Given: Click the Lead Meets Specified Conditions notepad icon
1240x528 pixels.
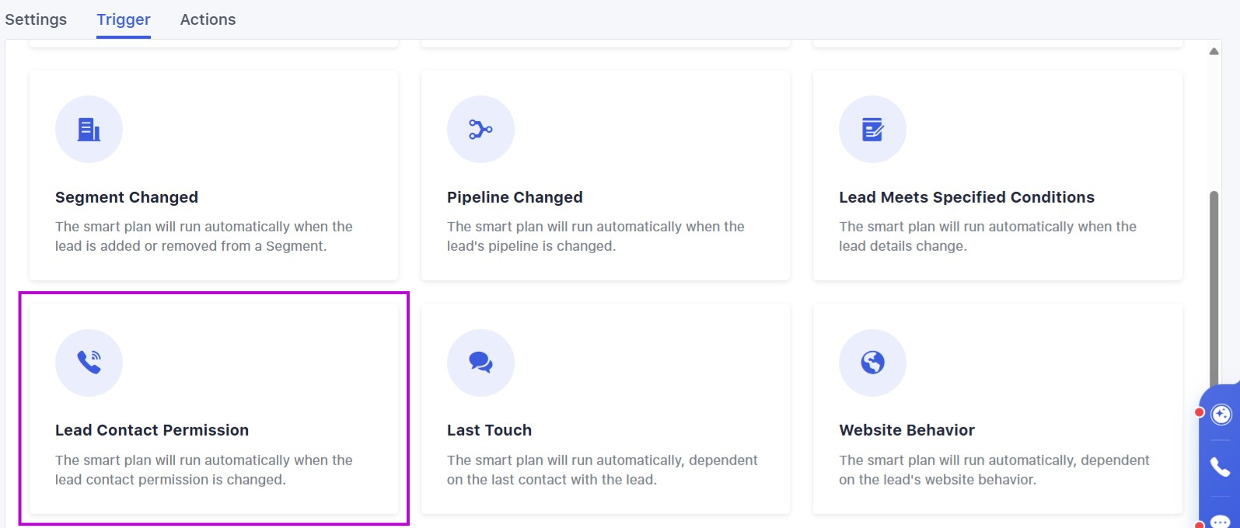Looking at the screenshot, I should tap(872, 130).
